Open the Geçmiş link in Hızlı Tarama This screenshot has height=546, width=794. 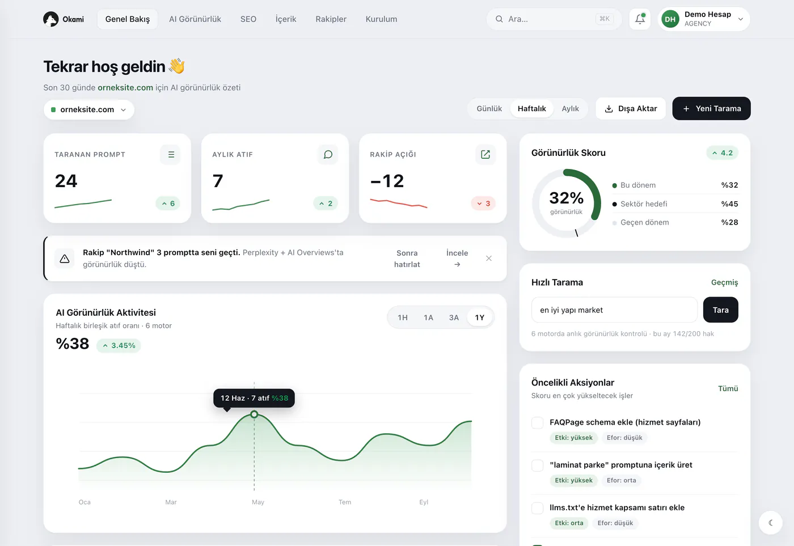(x=724, y=282)
